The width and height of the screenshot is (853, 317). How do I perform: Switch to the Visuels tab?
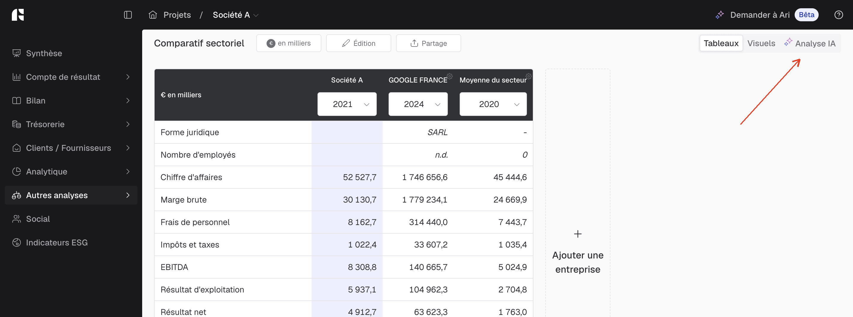click(761, 43)
